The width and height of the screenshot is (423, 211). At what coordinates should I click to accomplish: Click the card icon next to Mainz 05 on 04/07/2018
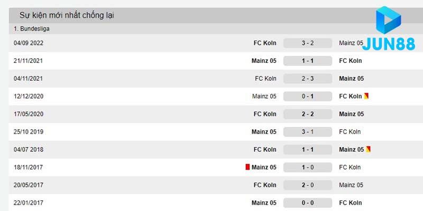(369, 149)
